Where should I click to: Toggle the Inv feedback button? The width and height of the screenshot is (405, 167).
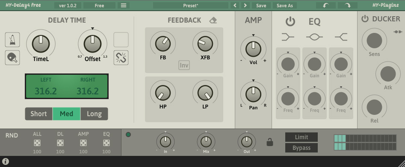[x=184, y=65]
